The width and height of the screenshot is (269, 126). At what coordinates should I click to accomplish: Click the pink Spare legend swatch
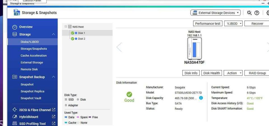point(78,117)
